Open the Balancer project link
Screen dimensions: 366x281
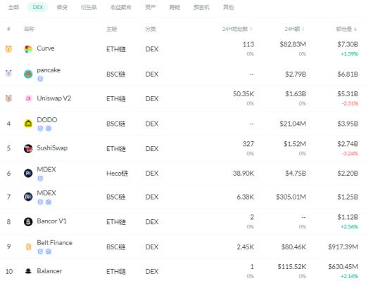tap(49, 271)
